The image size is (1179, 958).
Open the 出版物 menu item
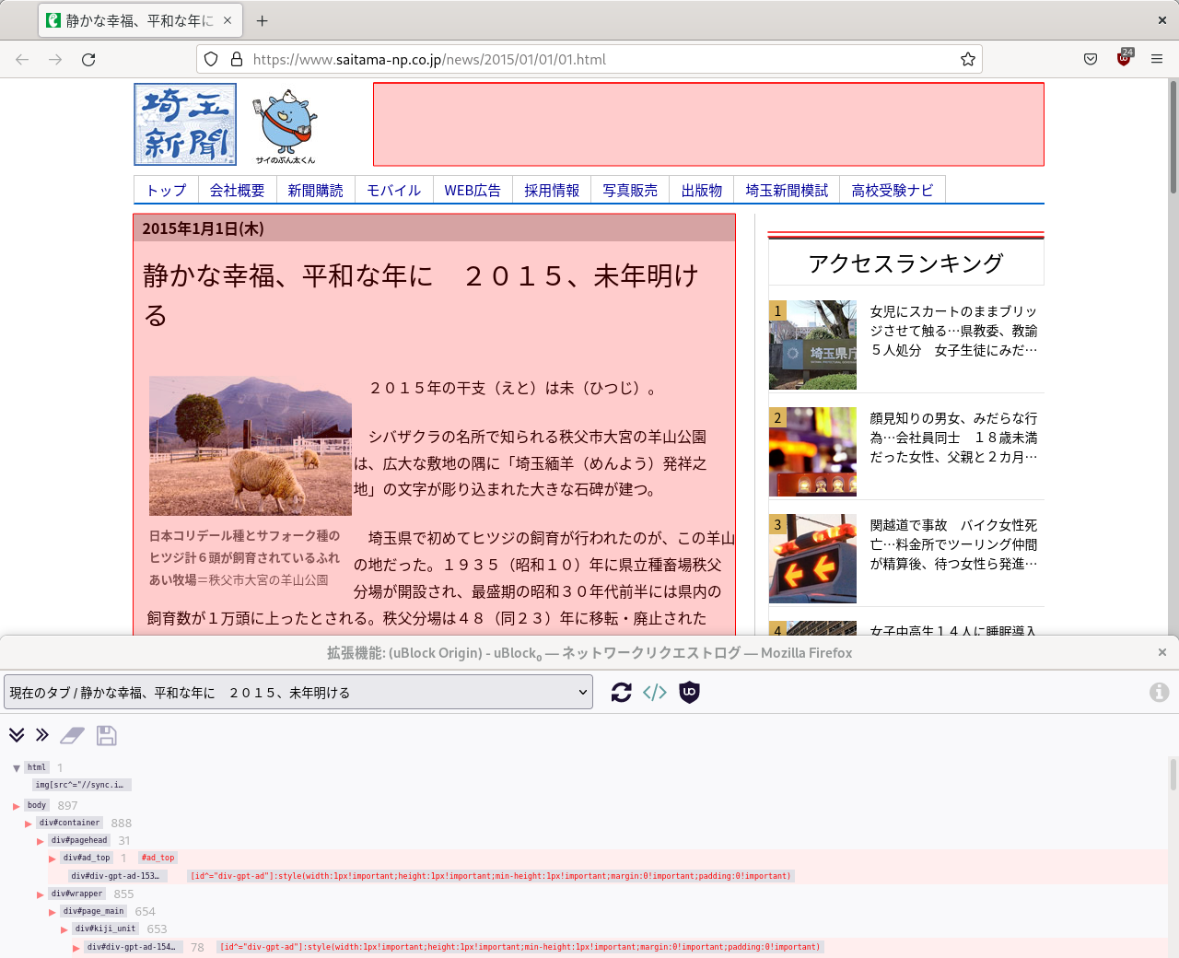(702, 190)
